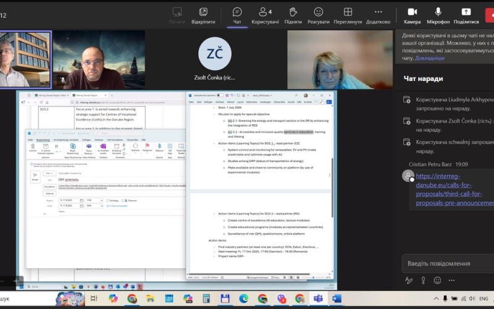Open the Додатково more actions menu

pyautogui.click(x=378, y=15)
